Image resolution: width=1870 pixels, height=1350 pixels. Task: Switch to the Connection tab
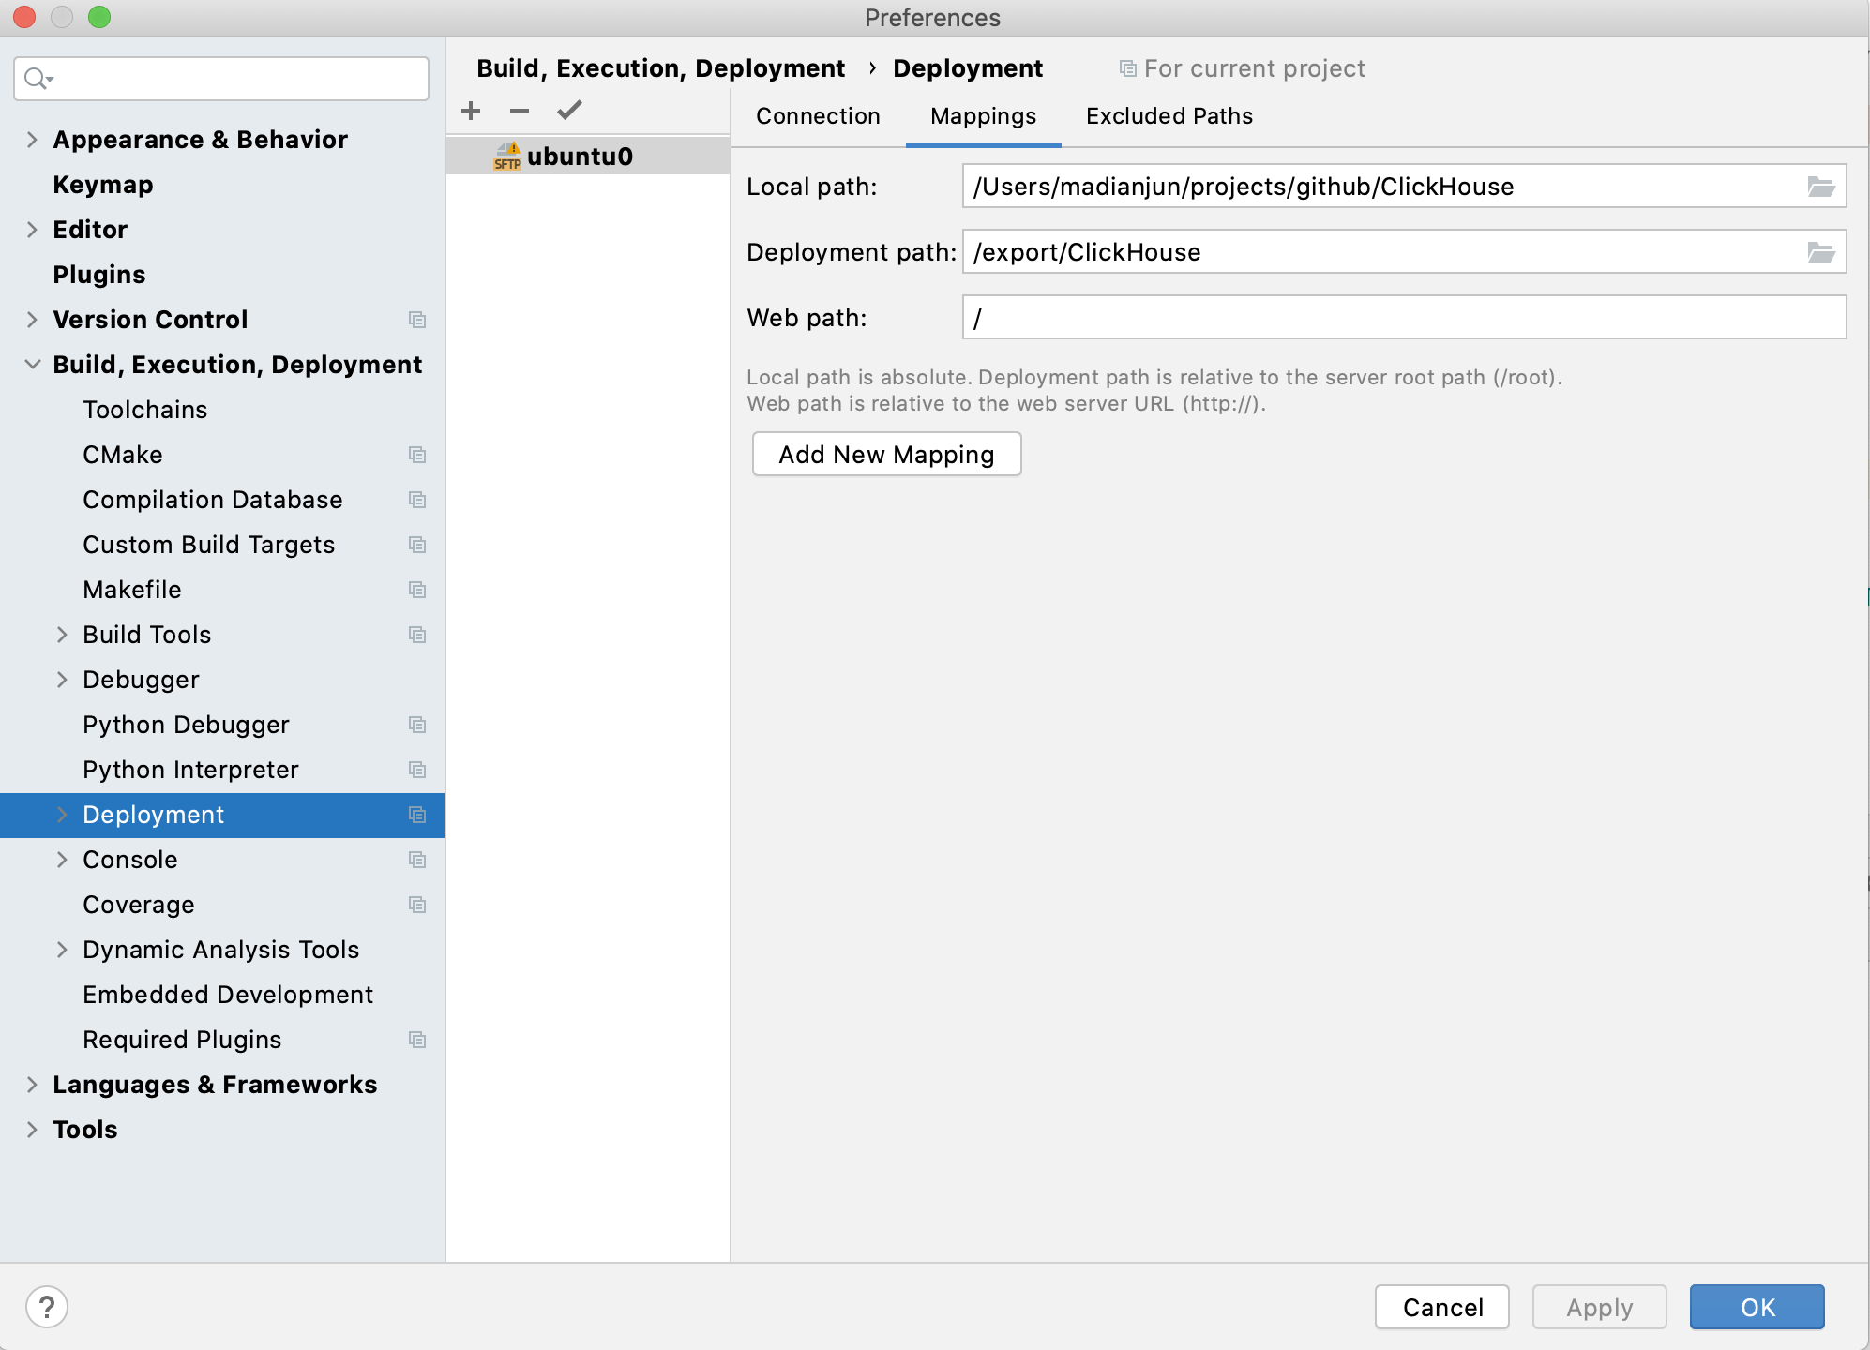(817, 115)
